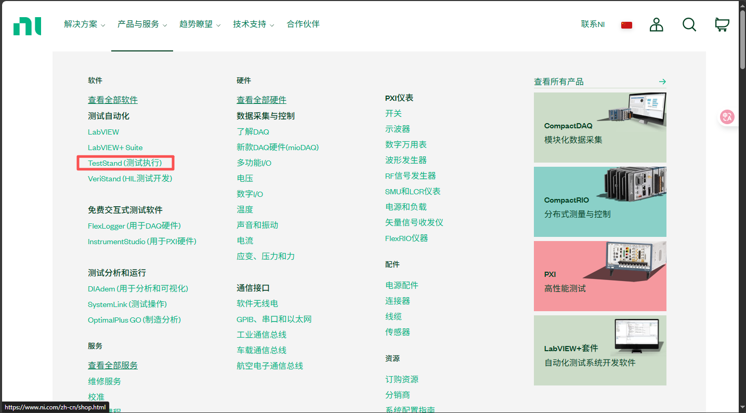Open 查看所有产品 link
This screenshot has width=746, height=413.
click(559, 82)
